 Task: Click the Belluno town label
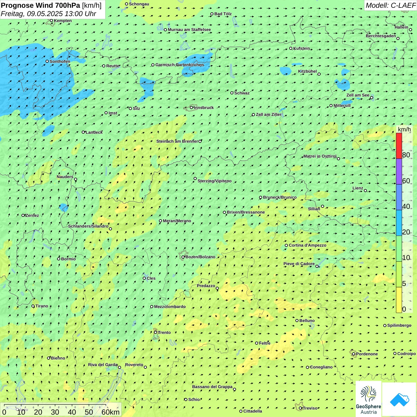(307, 320)
